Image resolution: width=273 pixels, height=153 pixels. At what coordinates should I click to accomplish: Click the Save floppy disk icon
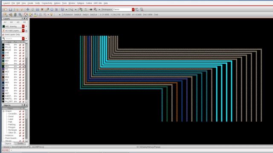point(10,9)
